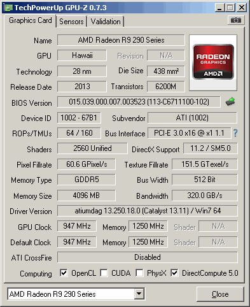Click the BIOS Version field
The width and height of the screenshot is (250, 307).
(x=139, y=102)
